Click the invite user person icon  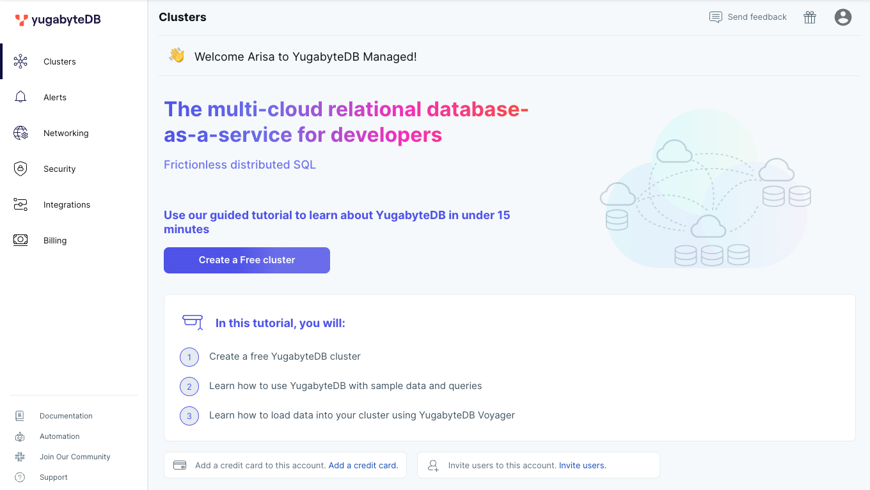(433, 465)
